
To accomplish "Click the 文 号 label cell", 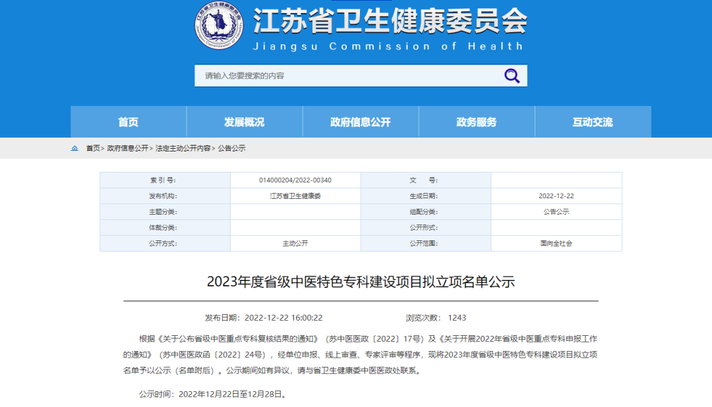I will coord(426,180).
